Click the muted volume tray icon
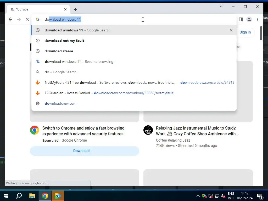 [x=223, y=196]
